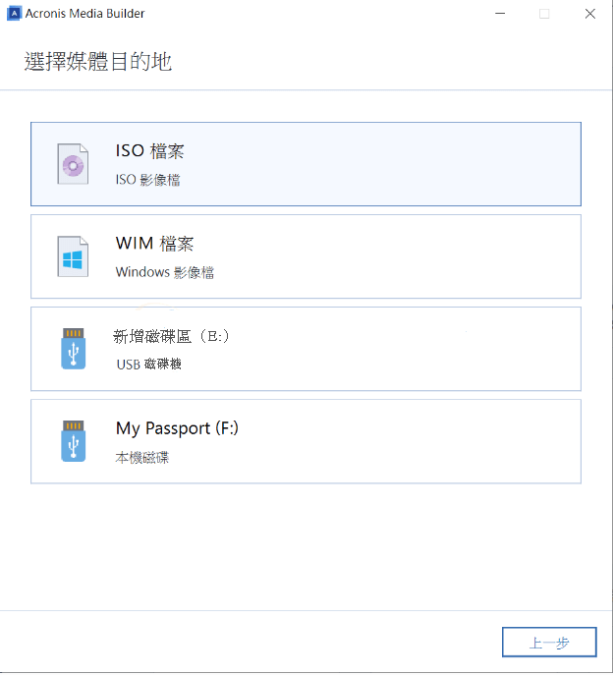Click the ISO disc file icon
This screenshot has height=675, width=613.
pos(74,165)
